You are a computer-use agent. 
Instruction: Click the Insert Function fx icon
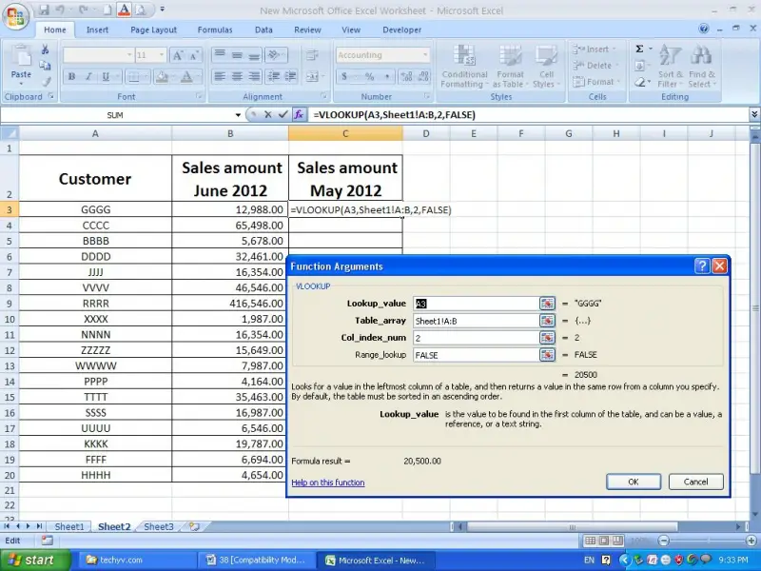[x=299, y=114]
